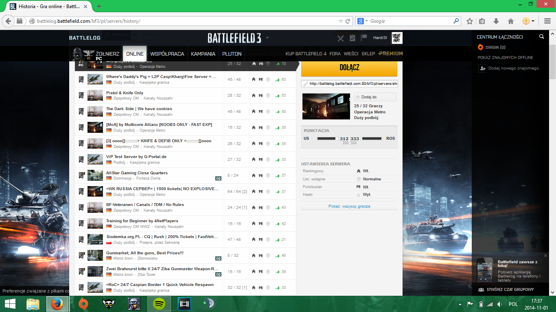The width and height of the screenshot is (556, 312).
Task: Click the BATTLELOG logo
Action: point(85,38)
